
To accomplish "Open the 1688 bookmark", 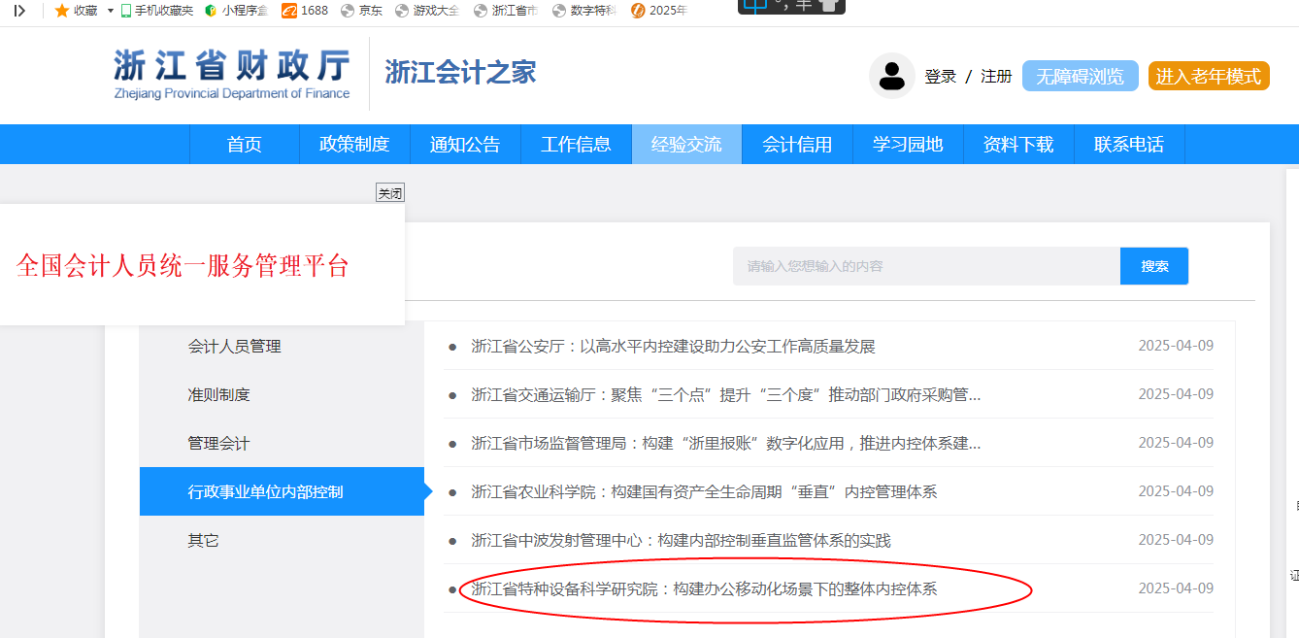I will (305, 11).
